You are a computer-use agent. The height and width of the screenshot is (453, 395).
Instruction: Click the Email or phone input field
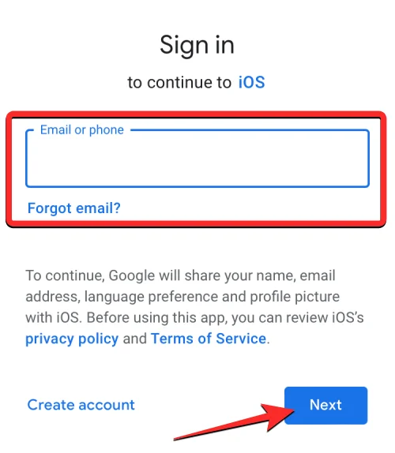(x=197, y=159)
